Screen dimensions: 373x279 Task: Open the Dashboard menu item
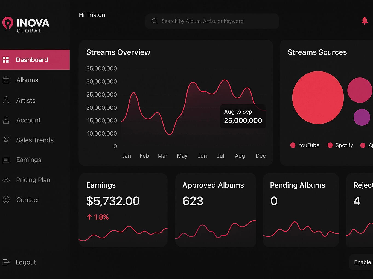(32, 60)
